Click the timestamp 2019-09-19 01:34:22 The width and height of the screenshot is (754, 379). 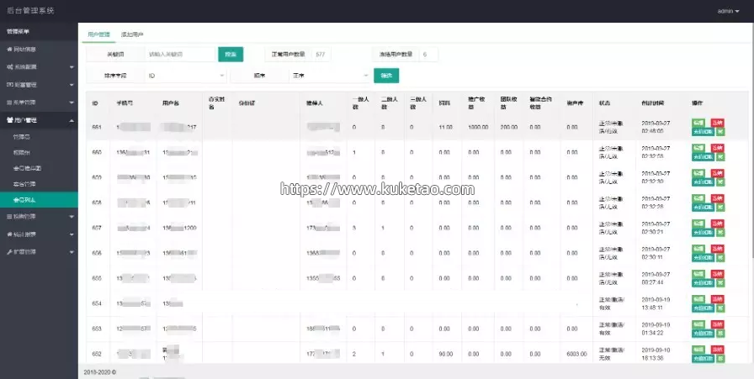pyautogui.click(x=656, y=329)
